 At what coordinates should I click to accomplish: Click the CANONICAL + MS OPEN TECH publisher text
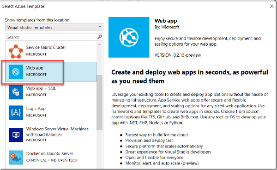coord(52,160)
